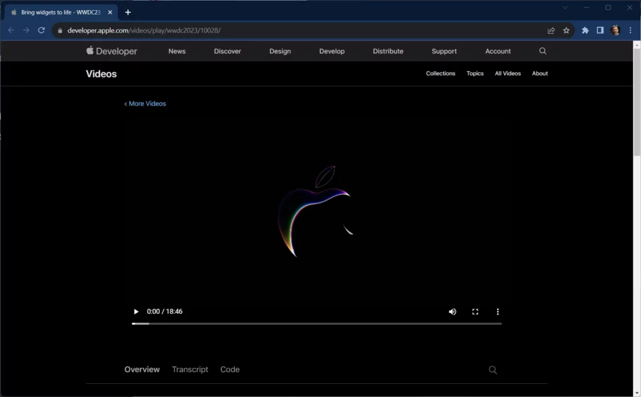
Task: Open the tab search dropdown arrow
Action: (x=565, y=8)
